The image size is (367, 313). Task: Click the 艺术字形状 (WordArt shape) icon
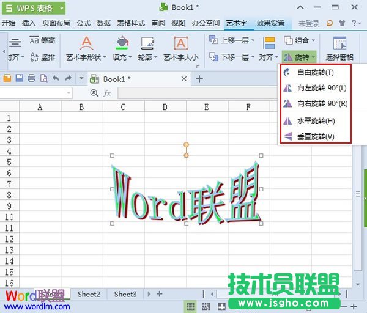pyautogui.click(x=86, y=43)
